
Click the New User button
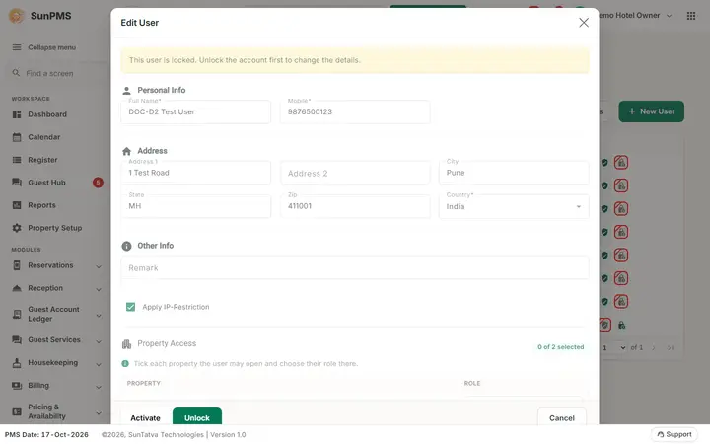[x=651, y=111]
